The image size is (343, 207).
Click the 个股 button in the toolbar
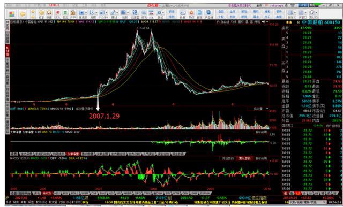[221, 17]
